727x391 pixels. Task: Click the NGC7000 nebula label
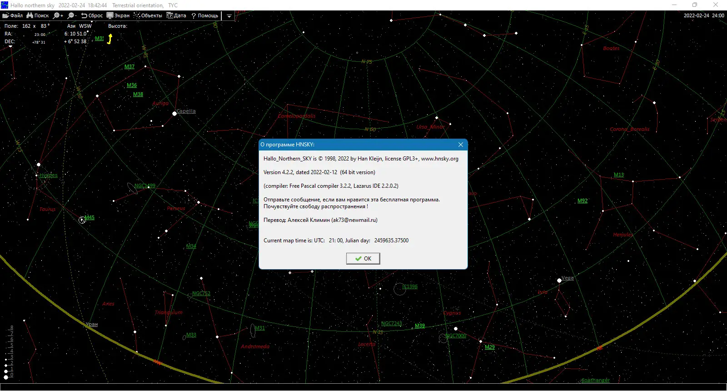456,336
